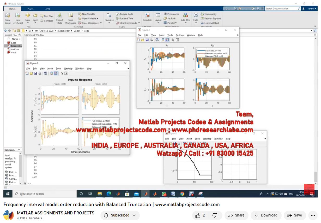The width and height of the screenshot is (321, 223).
Task: Open the Simulink icon
Action: click(x=147, y=15)
